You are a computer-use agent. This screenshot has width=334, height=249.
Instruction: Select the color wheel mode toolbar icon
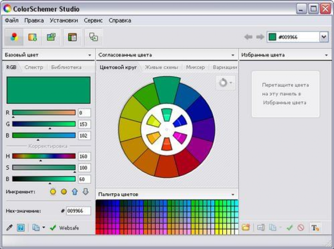point(14,37)
